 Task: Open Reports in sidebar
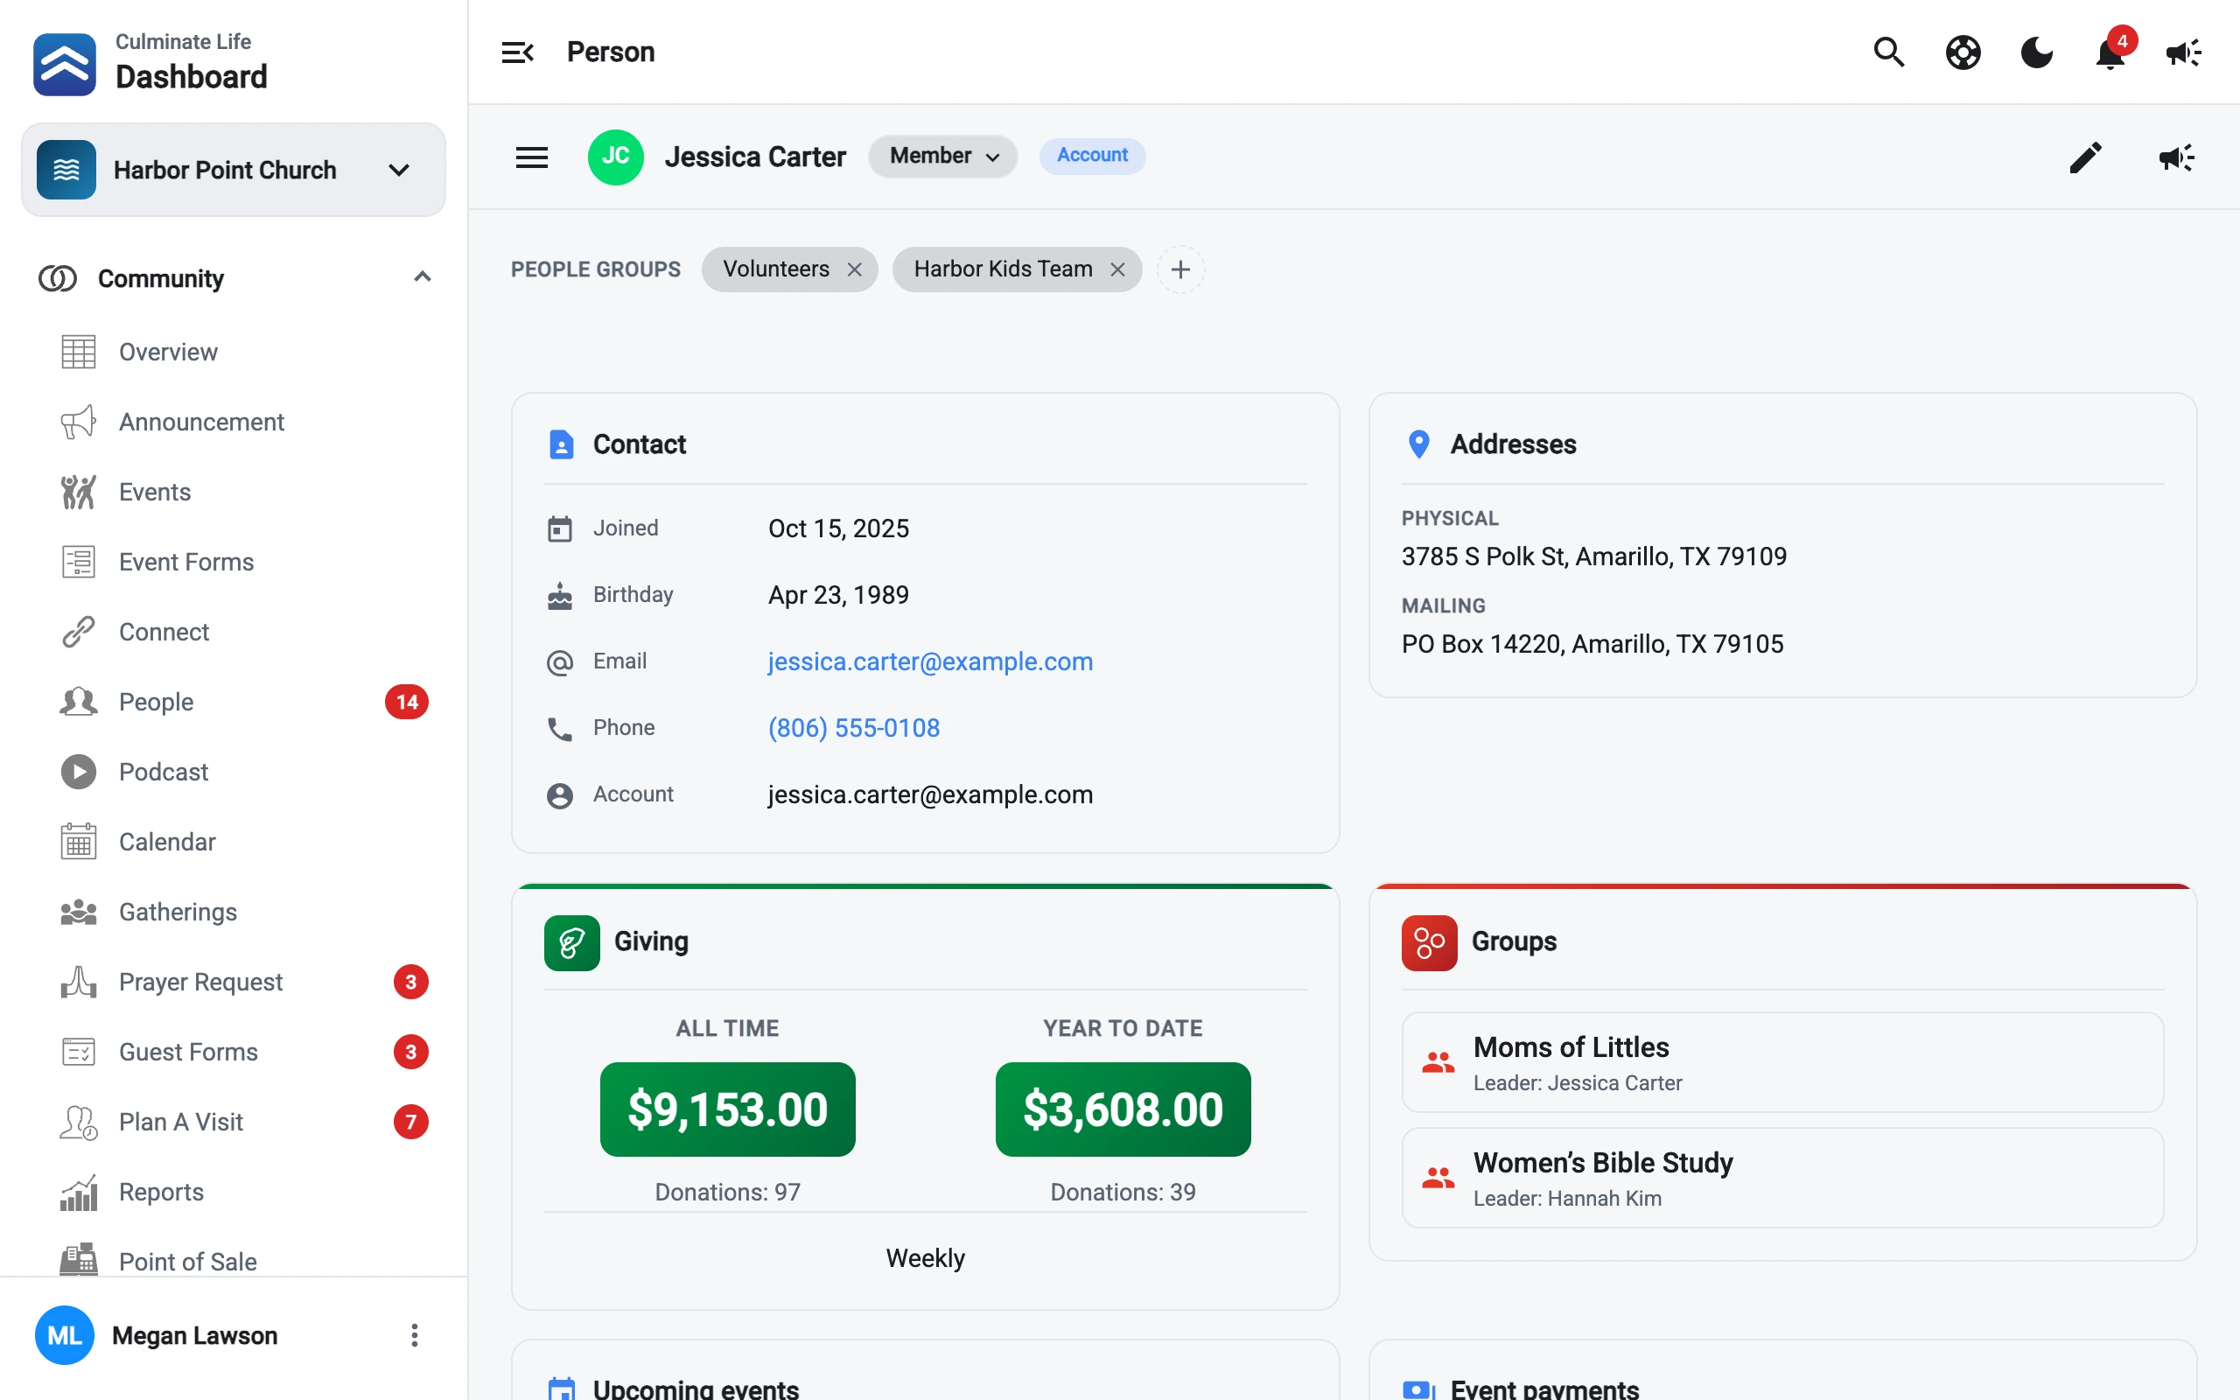pyautogui.click(x=234, y=1192)
